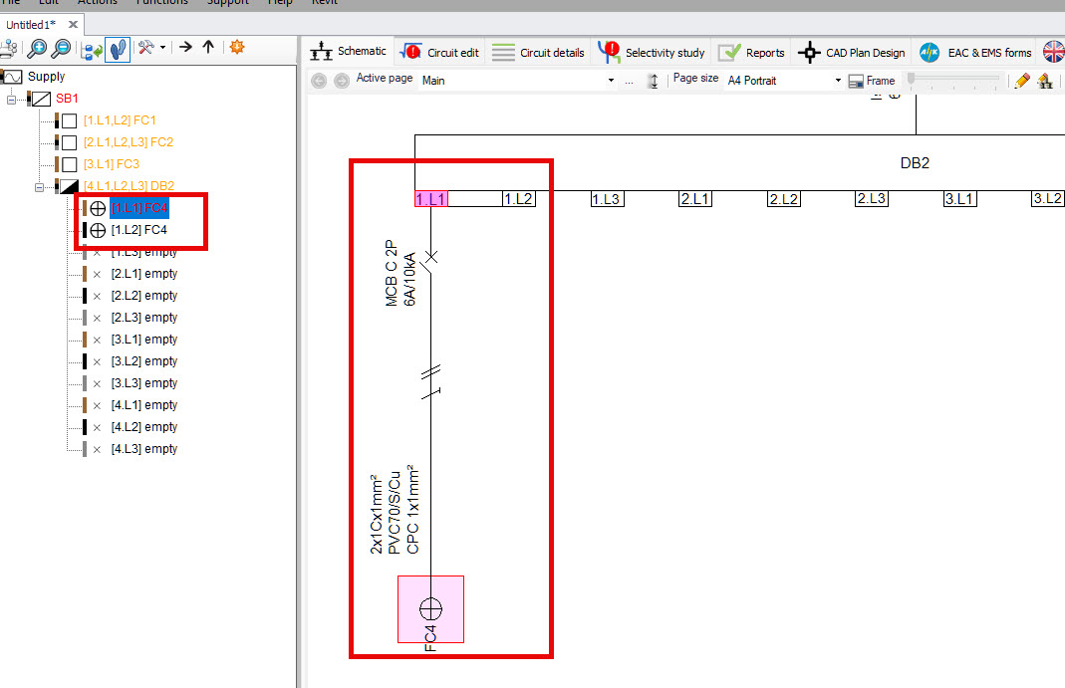Select the [1.L2] FC4 tree item
Viewport: 1065px width, 688px height.
pyautogui.click(x=139, y=230)
